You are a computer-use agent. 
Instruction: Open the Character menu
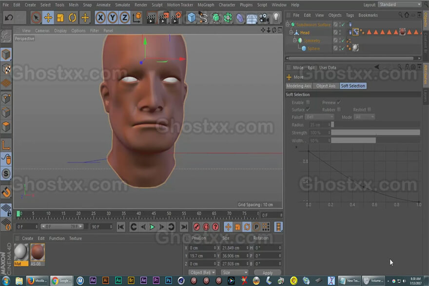tap(227, 5)
